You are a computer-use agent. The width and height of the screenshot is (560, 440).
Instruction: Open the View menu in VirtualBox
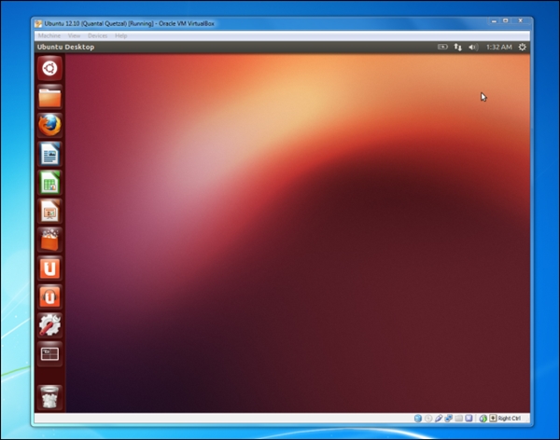point(73,35)
